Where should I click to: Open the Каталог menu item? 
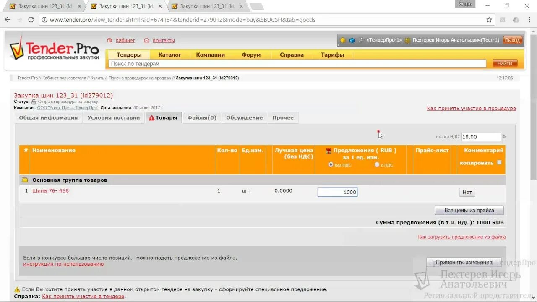tap(170, 55)
